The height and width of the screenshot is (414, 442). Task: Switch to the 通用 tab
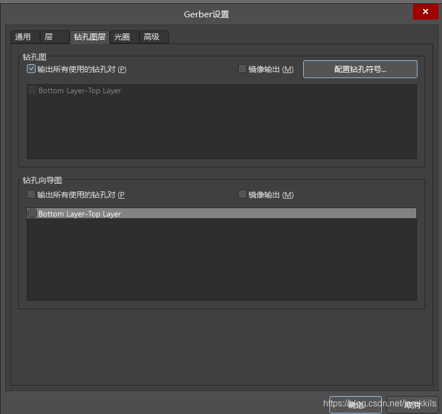25,37
